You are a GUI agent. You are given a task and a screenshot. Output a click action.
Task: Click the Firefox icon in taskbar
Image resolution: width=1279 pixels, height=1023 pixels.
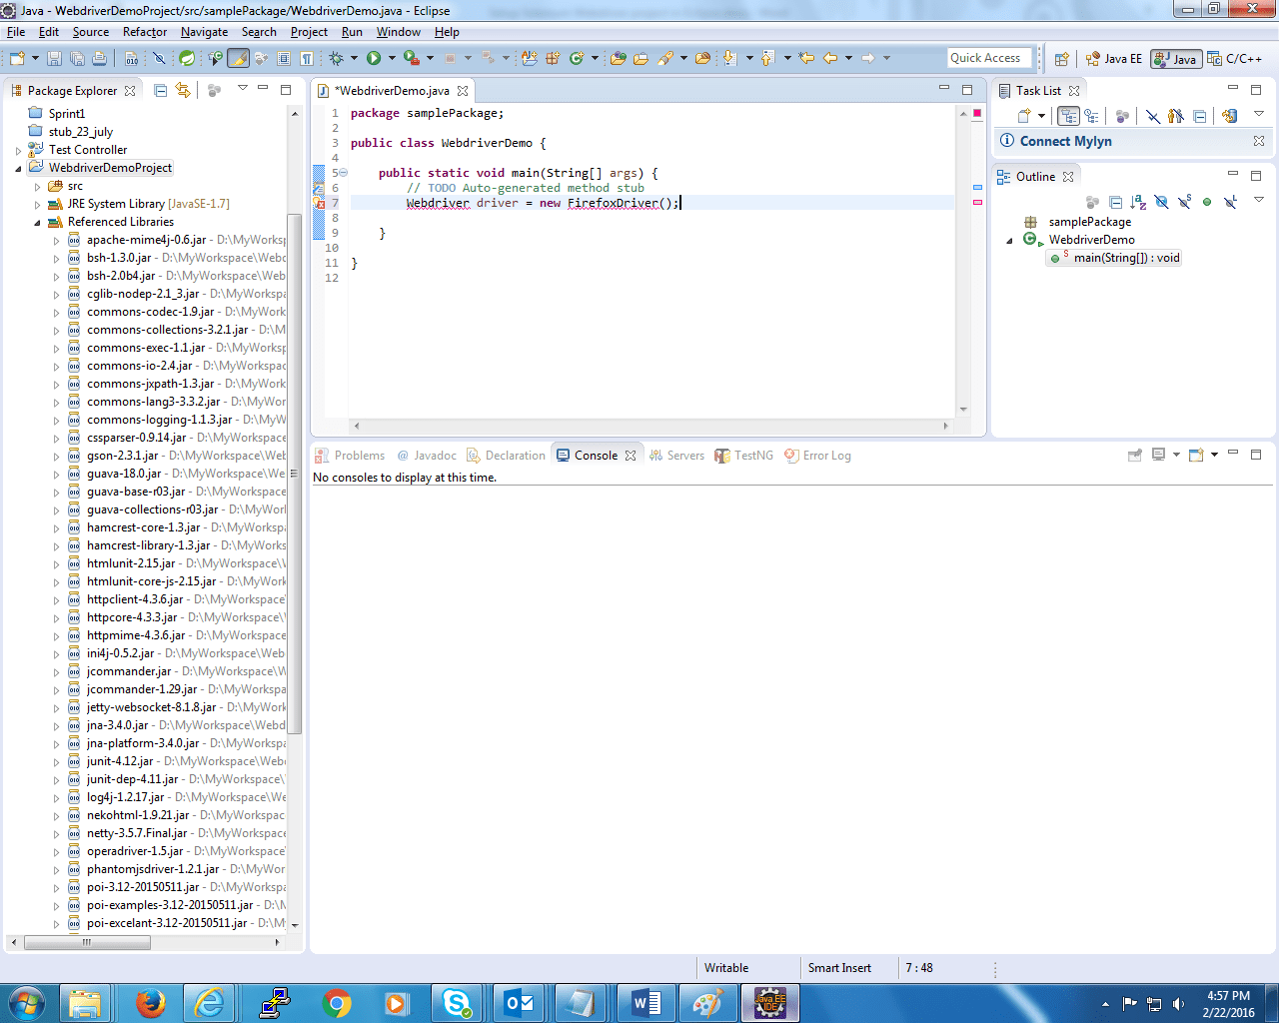pos(150,1003)
